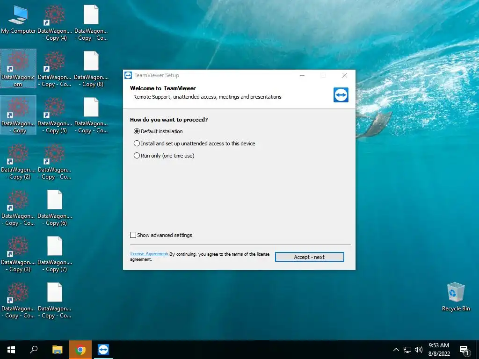
Task: Open File Explorer from taskbar
Action: click(x=57, y=350)
